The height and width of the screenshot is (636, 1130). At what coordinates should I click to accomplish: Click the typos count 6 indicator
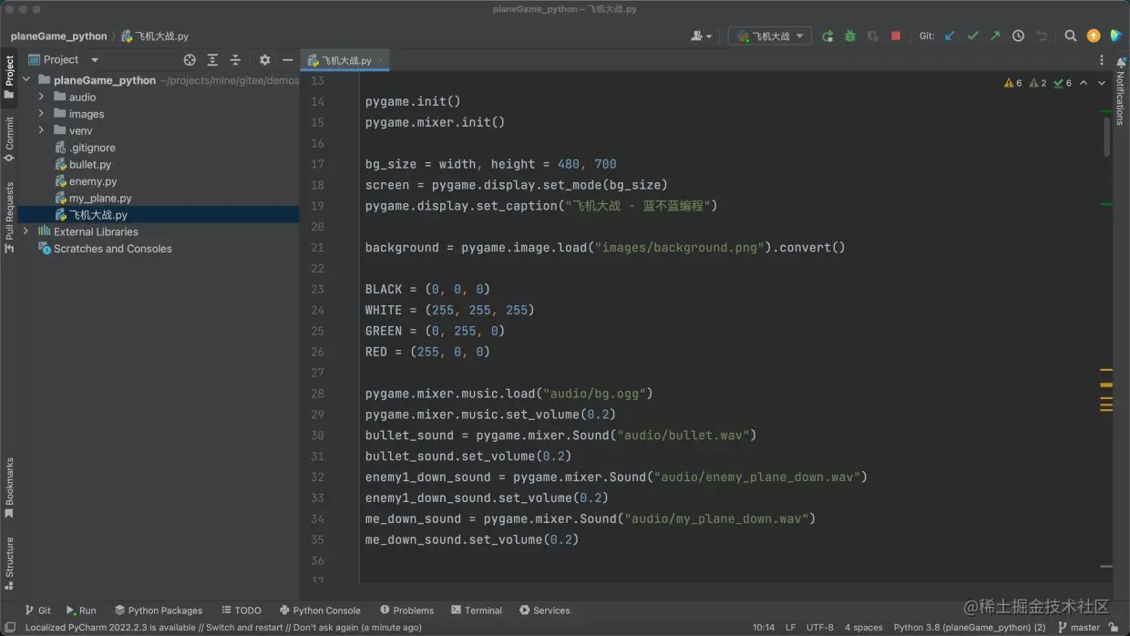1063,83
